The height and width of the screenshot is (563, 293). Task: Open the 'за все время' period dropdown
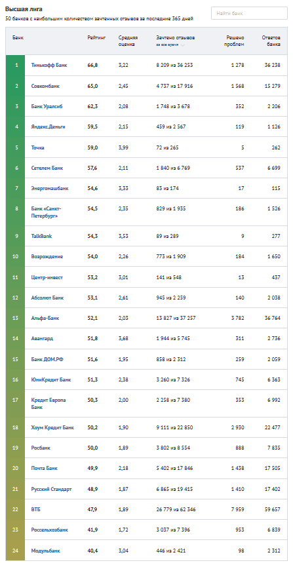tap(170, 45)
